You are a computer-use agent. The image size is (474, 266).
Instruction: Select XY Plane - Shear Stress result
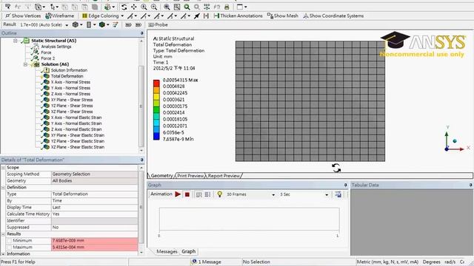pos(72,100)
